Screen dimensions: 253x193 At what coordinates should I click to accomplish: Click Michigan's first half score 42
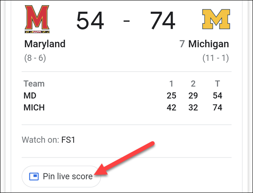pos(171,107)
